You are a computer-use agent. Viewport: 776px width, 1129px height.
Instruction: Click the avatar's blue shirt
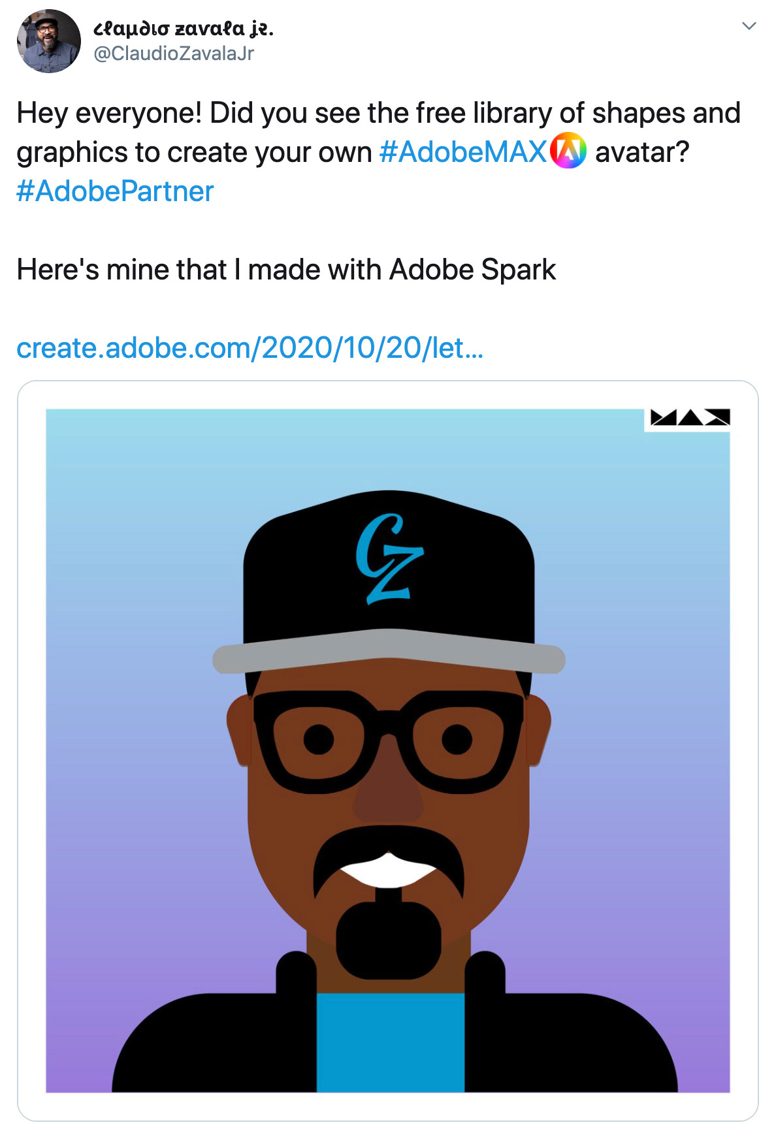tap(390, 1042)
